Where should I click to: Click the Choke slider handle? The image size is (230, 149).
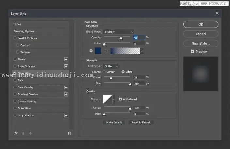[x=111, y=78]
